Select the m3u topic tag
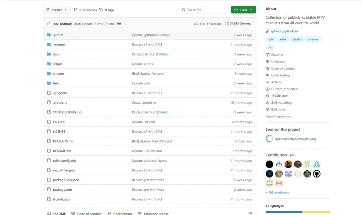Image resolution: width=362 pixels, height=215 pixels. tap(283, 40)
